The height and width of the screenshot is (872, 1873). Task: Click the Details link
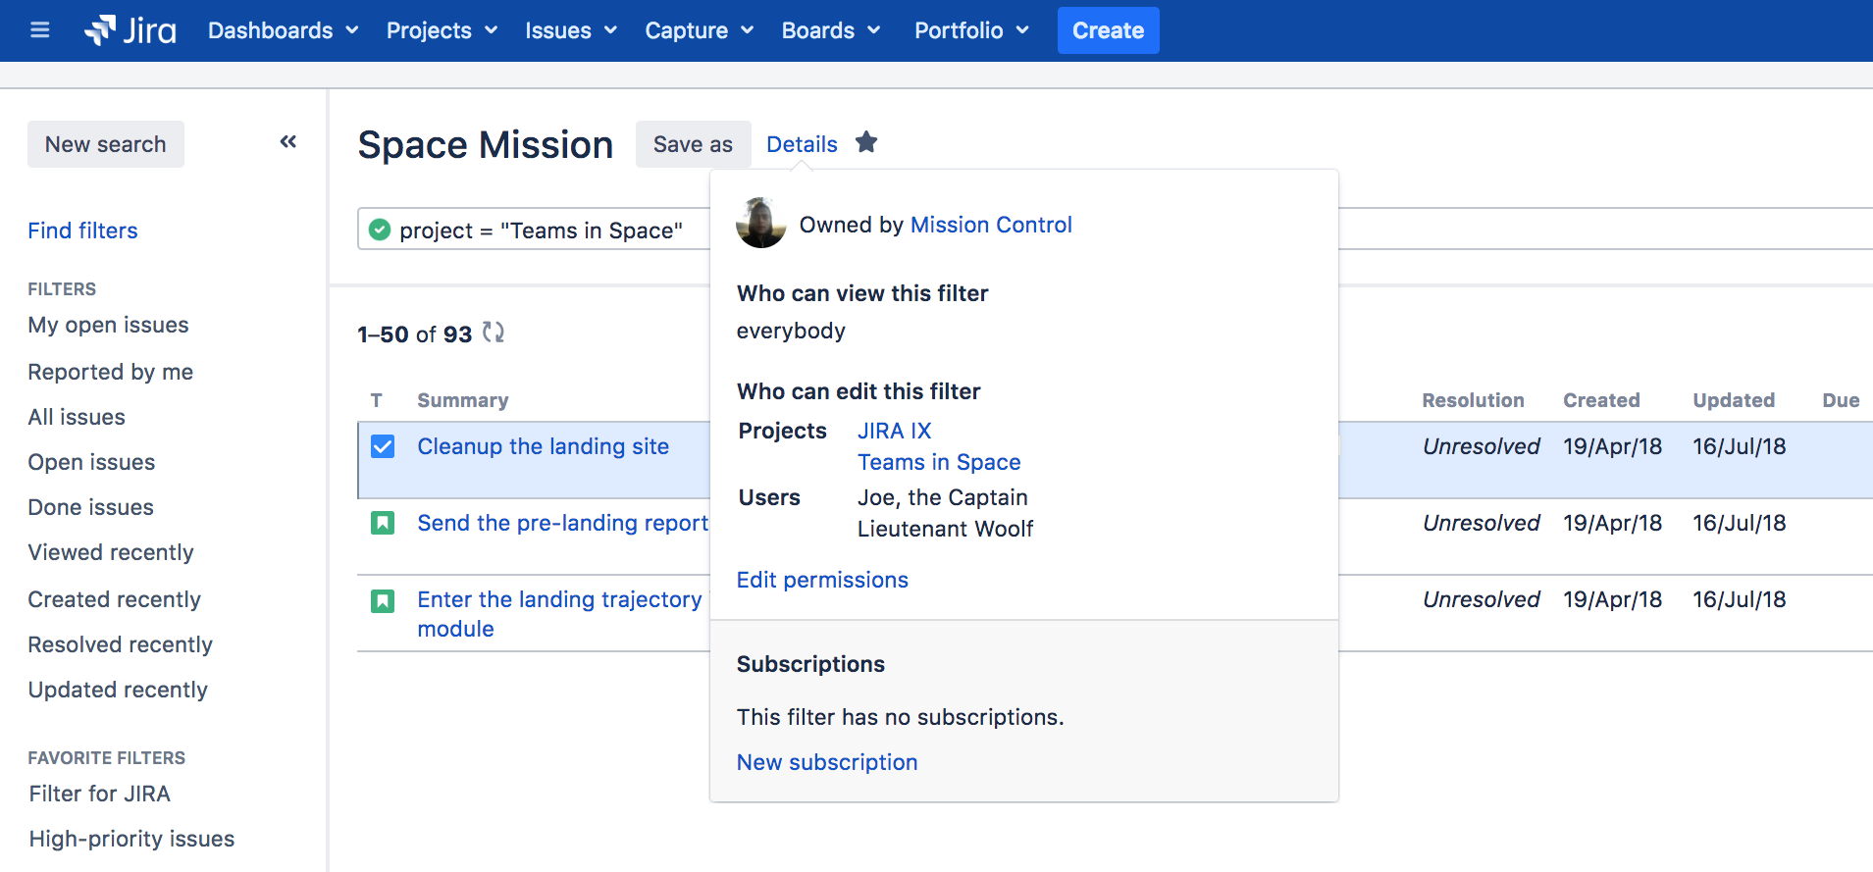tap(802, 144)
